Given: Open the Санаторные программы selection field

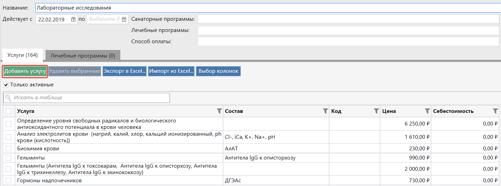Looking at the screenshot, I should (348, 19).
